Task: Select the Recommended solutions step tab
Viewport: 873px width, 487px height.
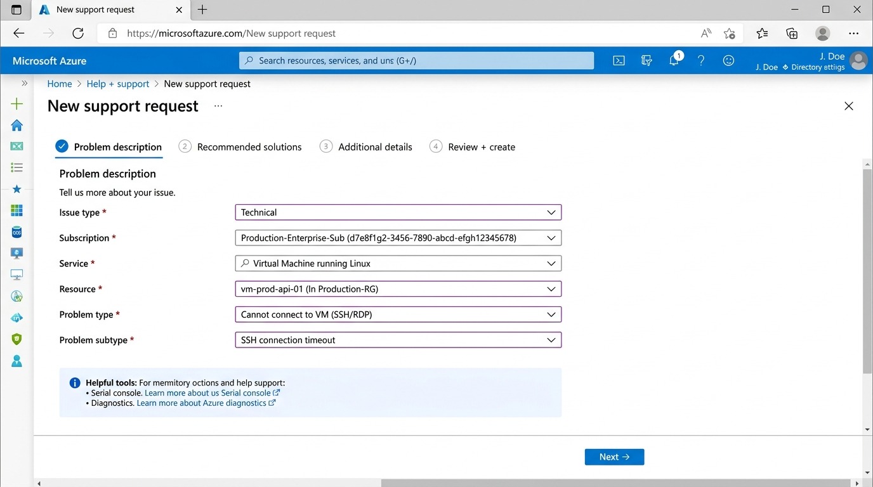Action: point(240,146)
